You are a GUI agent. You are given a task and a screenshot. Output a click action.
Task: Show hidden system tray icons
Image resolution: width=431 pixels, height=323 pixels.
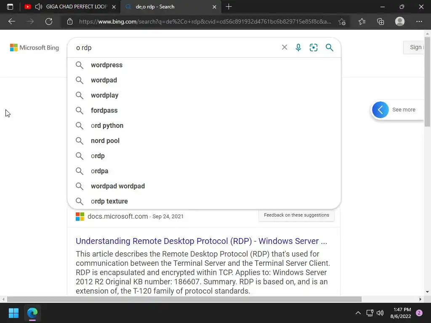point(358,313)
